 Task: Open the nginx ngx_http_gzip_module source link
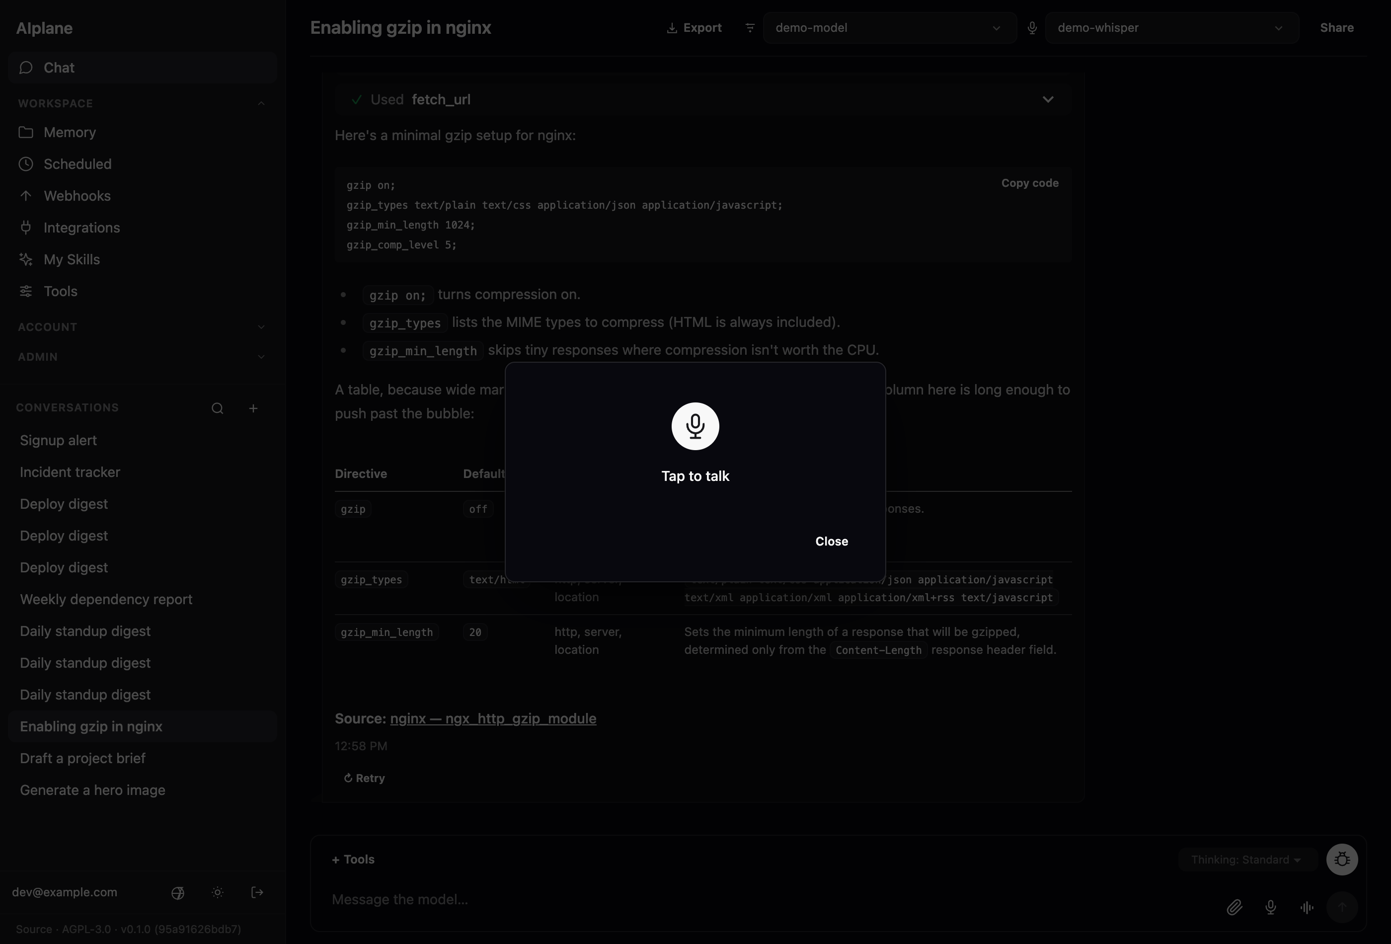493,718
